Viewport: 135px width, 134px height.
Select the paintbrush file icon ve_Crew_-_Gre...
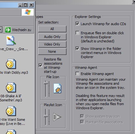tap(11, 40)
